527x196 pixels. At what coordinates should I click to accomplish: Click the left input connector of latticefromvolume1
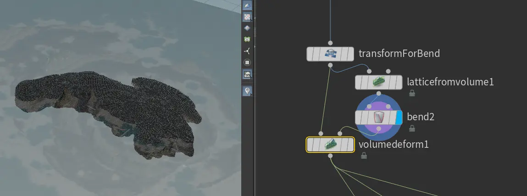coord(369,71)
